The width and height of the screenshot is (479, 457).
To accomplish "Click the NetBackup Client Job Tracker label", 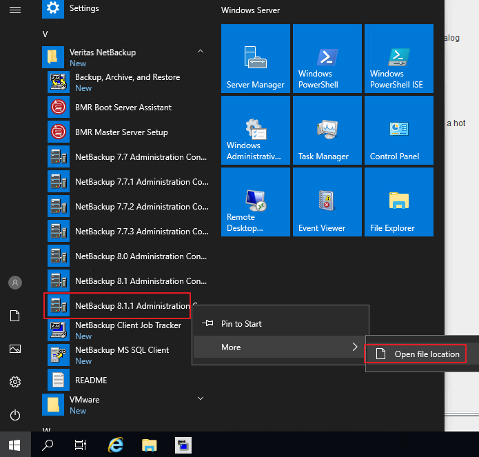I will (x=128, y=325).
